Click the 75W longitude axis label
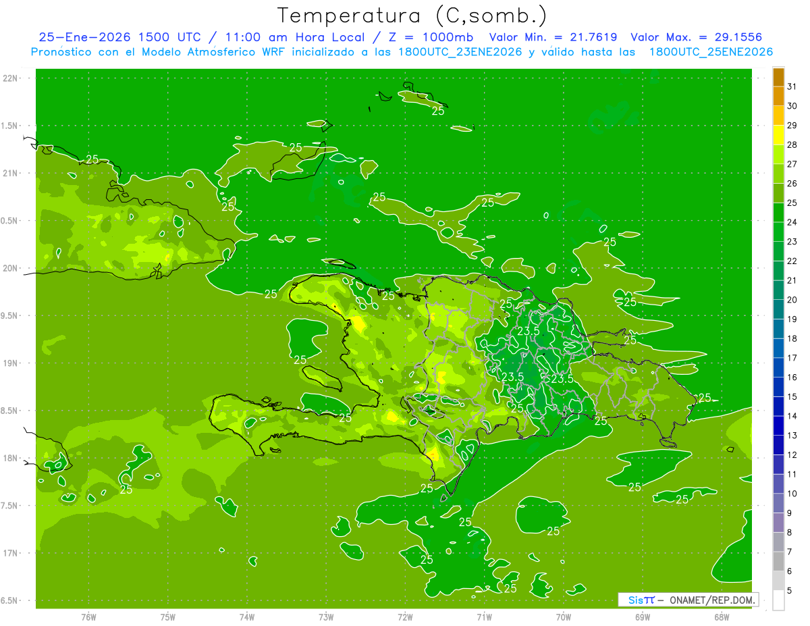Screen dimensions: 810x626 coord(168,617)
